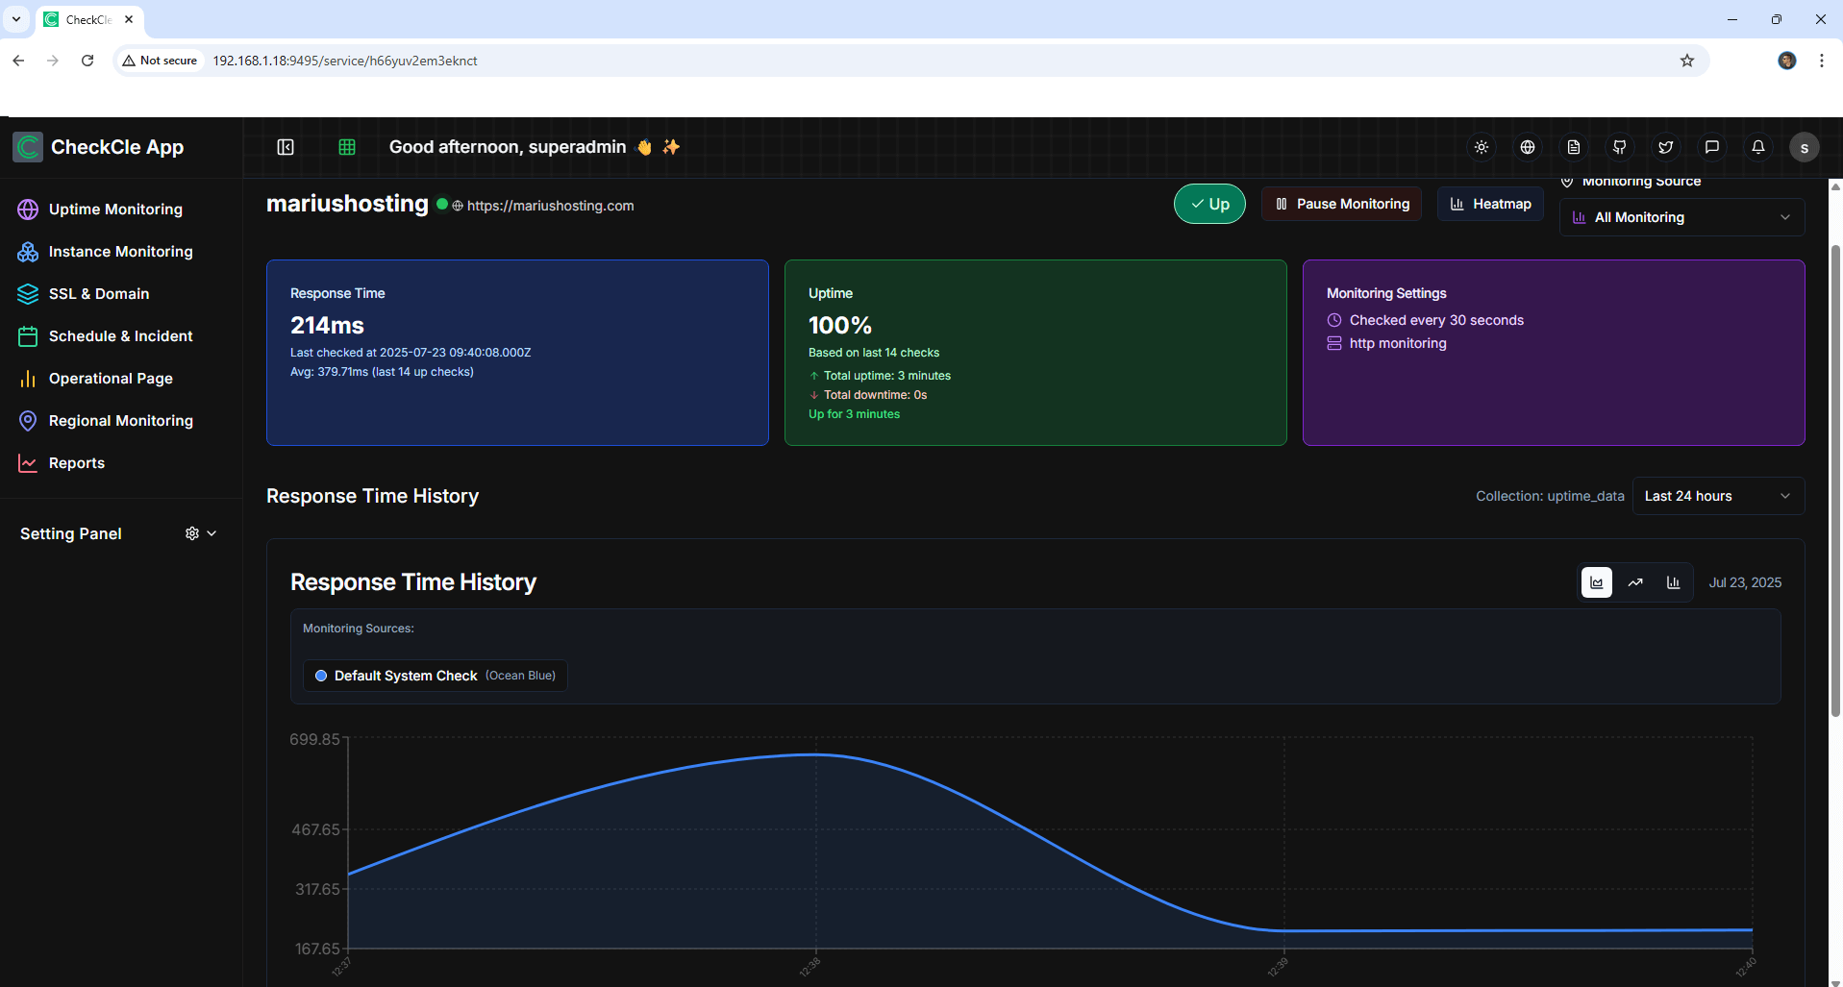Viewport: 1843px width, 987px height.
Task: Open the green grid dashboard icon
Action: 347,147
